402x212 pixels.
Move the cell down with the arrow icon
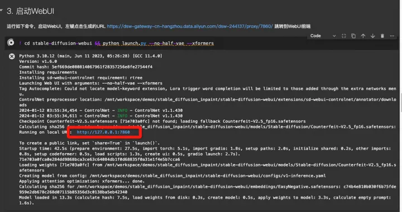(373, 36)
